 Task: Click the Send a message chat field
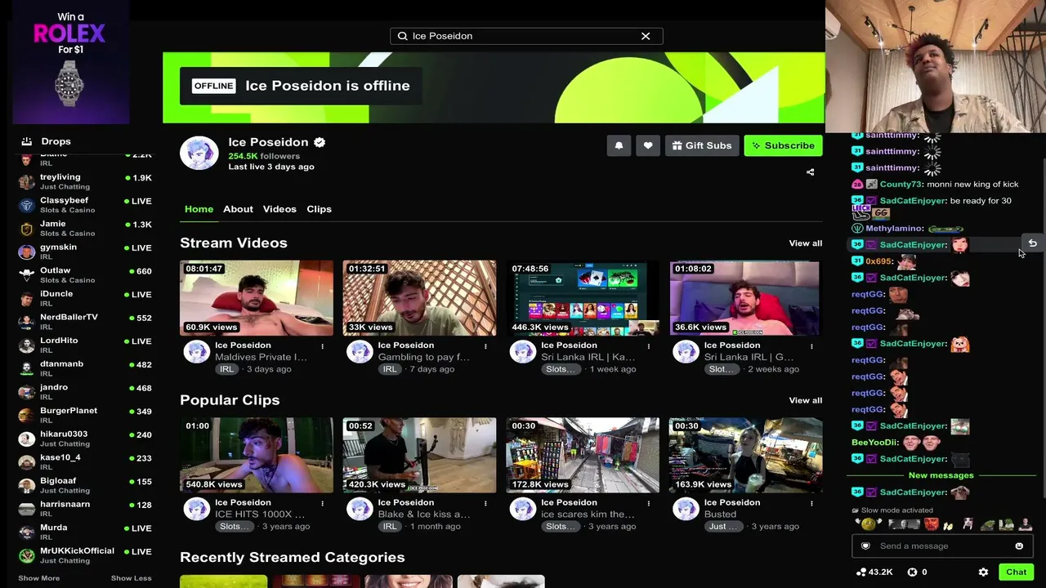coord(942,546)
